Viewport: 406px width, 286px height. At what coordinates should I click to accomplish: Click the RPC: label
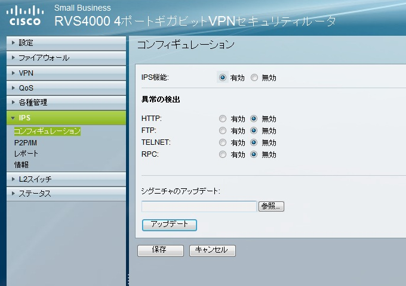[150, 154]
